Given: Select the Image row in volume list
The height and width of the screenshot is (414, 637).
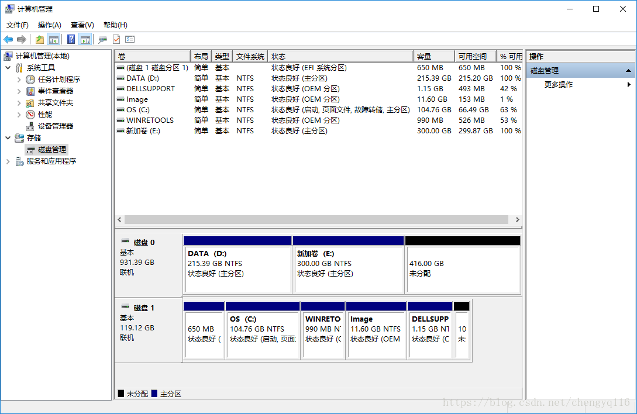Looking at the screenshot, I should [318, 99].
